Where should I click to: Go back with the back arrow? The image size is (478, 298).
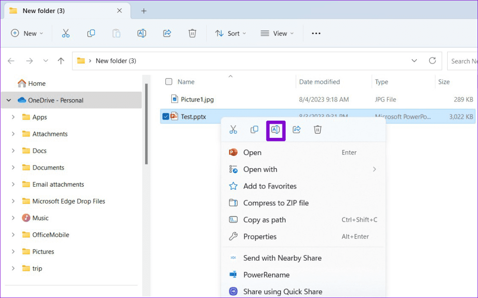click(11, 61)
